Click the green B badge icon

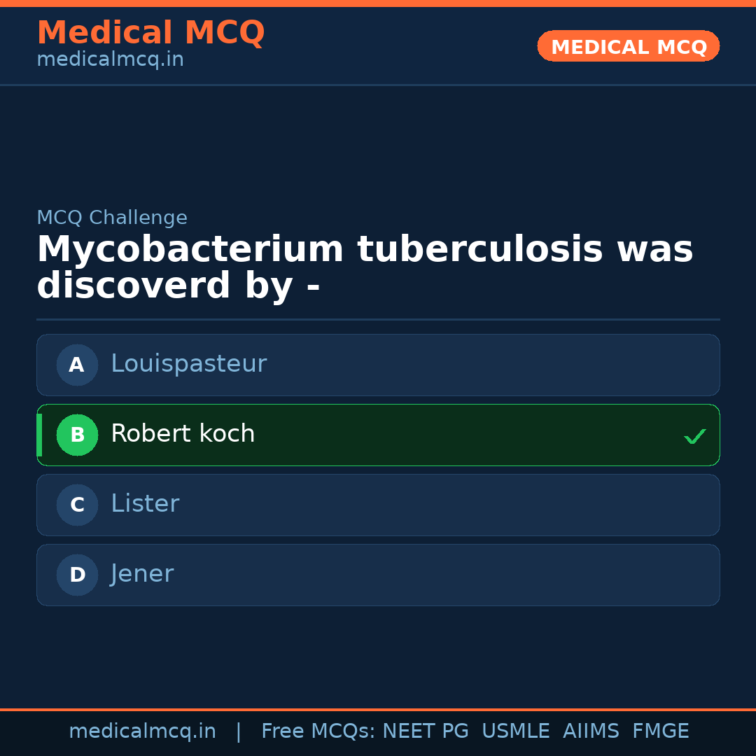(x=77, y=435)
